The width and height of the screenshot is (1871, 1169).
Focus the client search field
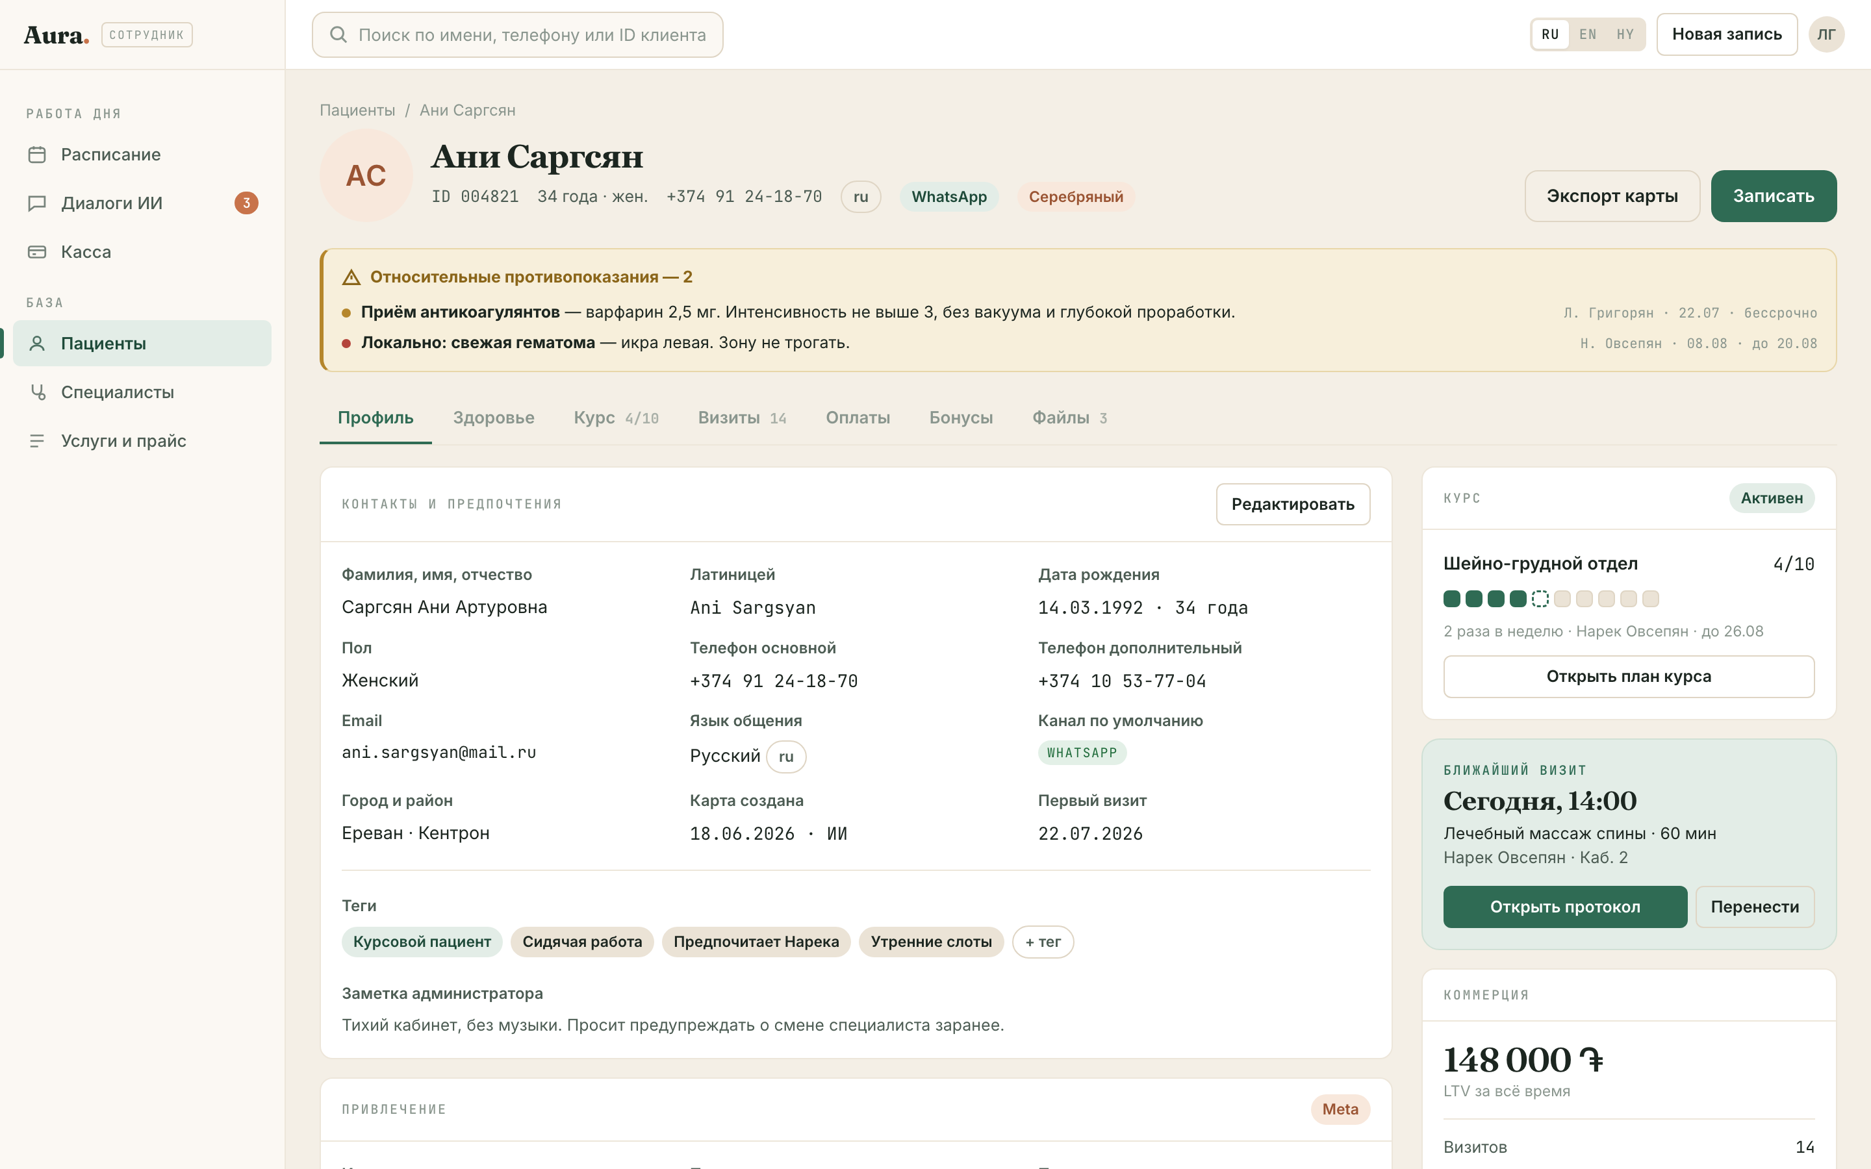[x=517, y=35]
